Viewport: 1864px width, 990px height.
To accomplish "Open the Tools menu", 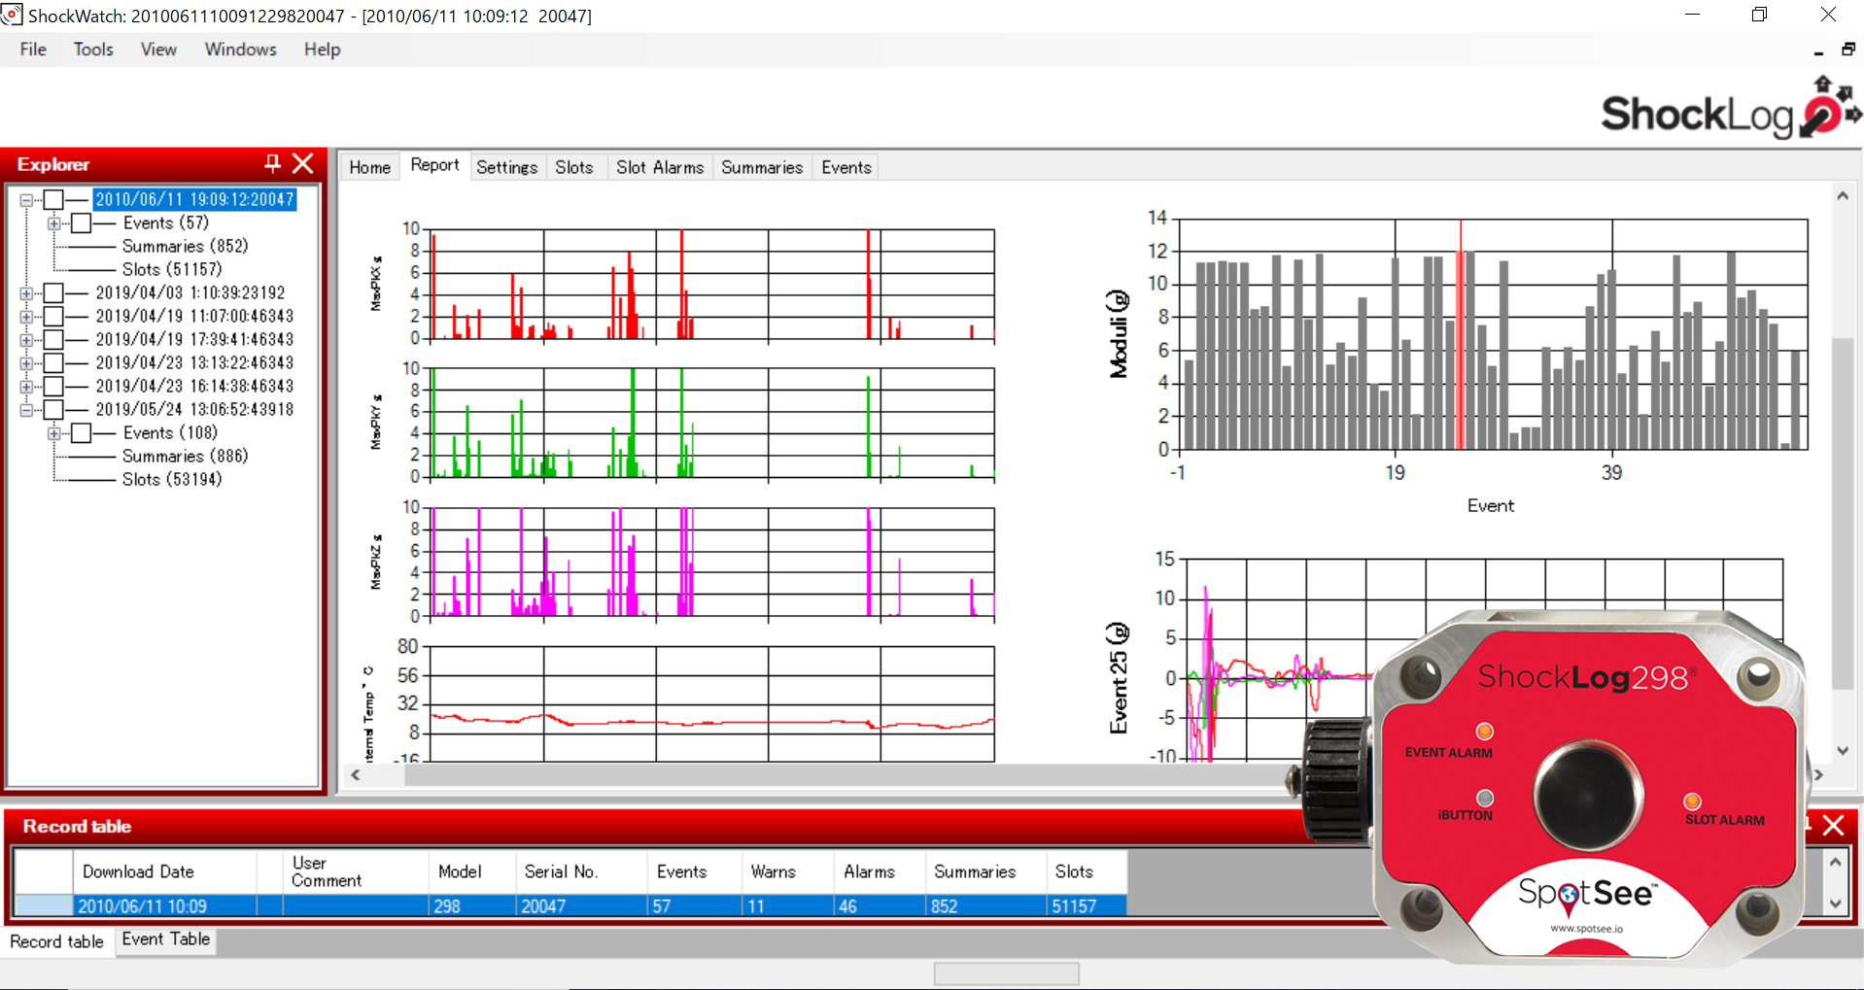I will 93,50.
